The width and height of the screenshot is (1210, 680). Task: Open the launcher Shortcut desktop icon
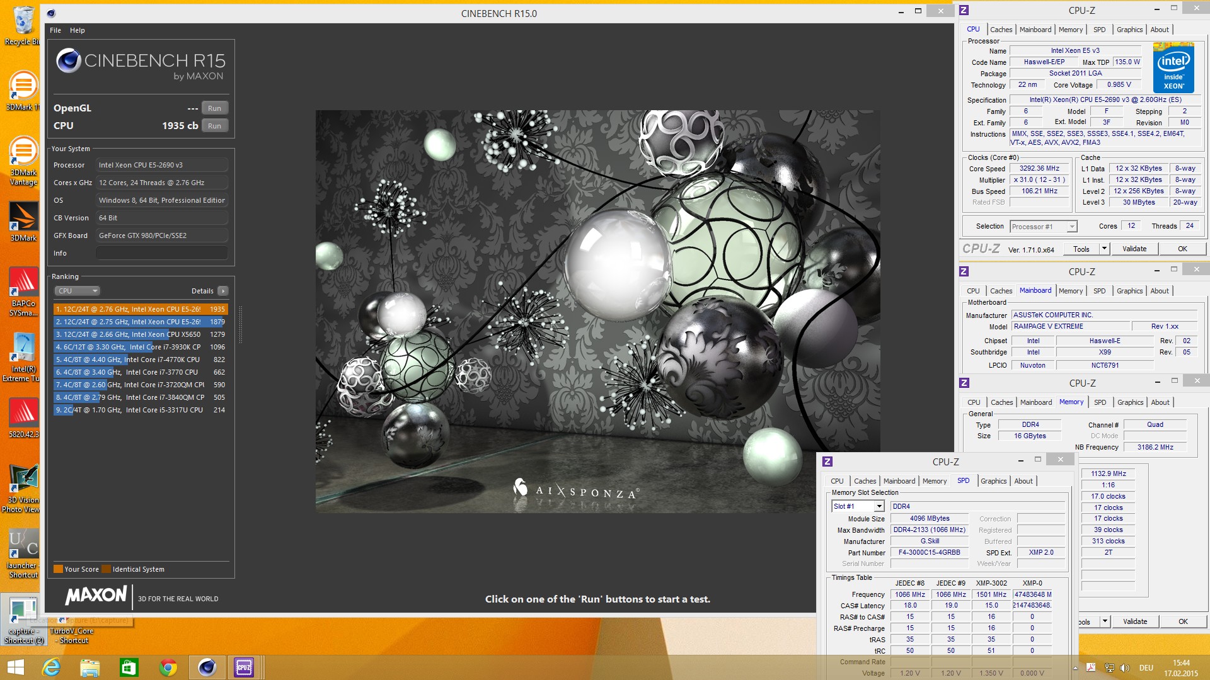[x=23, y=553]
